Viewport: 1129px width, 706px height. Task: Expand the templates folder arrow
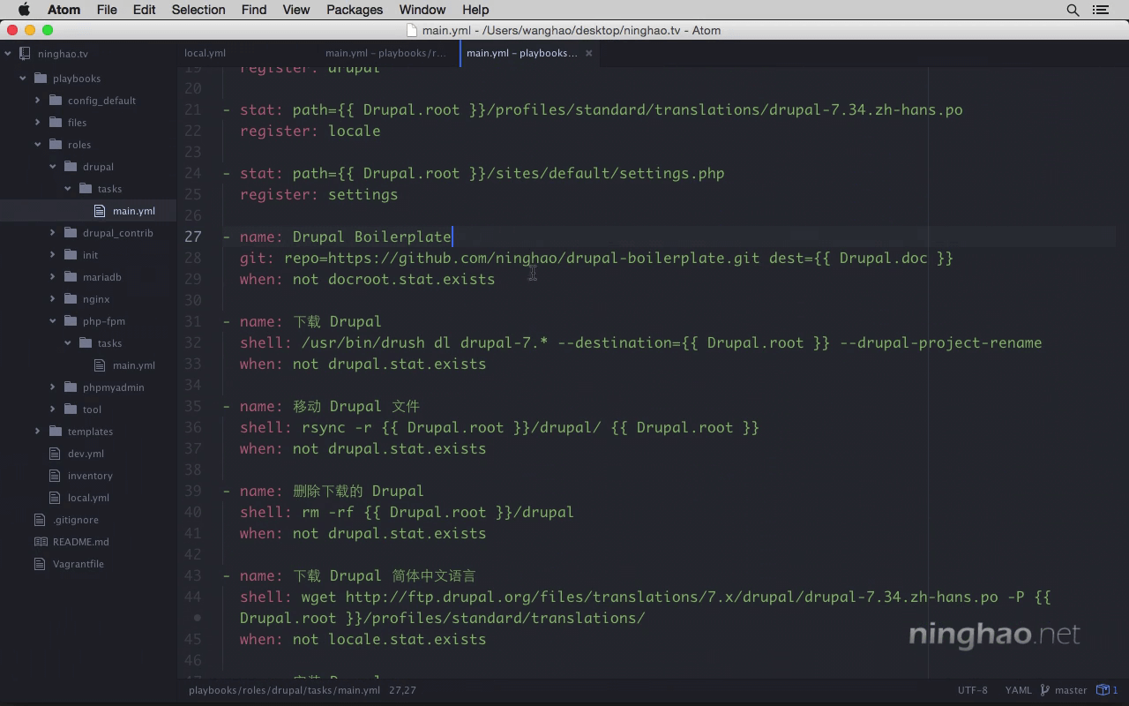pyautogui.click(x=38, y=432)
